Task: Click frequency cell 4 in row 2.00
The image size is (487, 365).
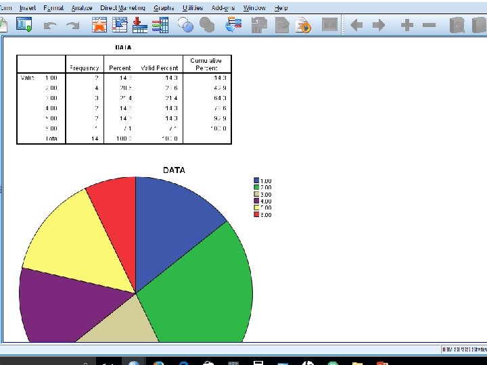Action: click(97, 88)
